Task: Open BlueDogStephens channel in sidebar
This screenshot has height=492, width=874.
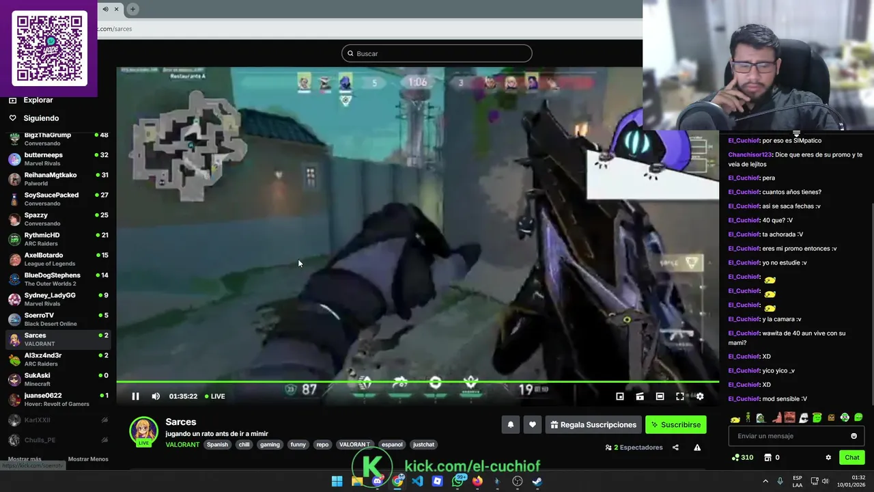Action: (58, 279)
